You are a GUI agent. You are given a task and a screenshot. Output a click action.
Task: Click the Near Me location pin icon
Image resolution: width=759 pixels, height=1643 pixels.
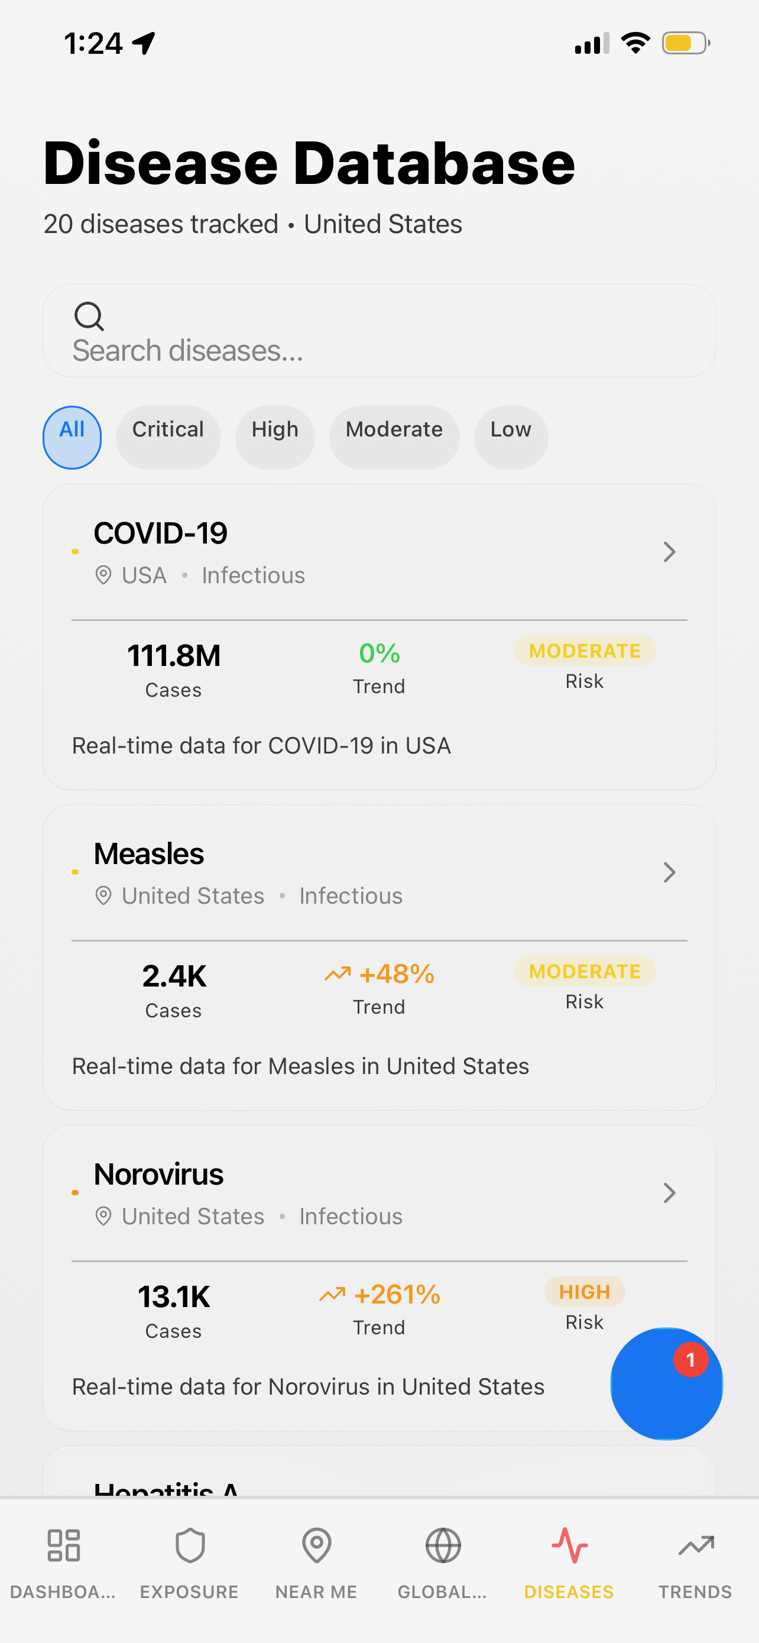pyautogui.click(x=316, y=1546)
